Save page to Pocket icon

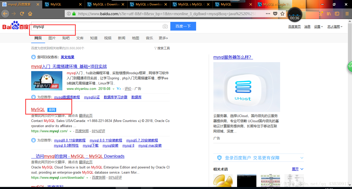point(275,14)
